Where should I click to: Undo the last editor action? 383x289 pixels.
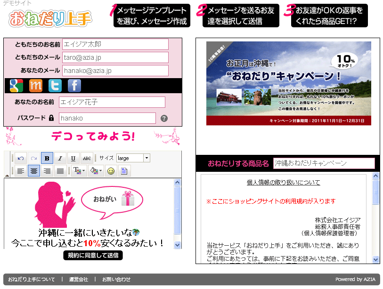coord(20,158)
